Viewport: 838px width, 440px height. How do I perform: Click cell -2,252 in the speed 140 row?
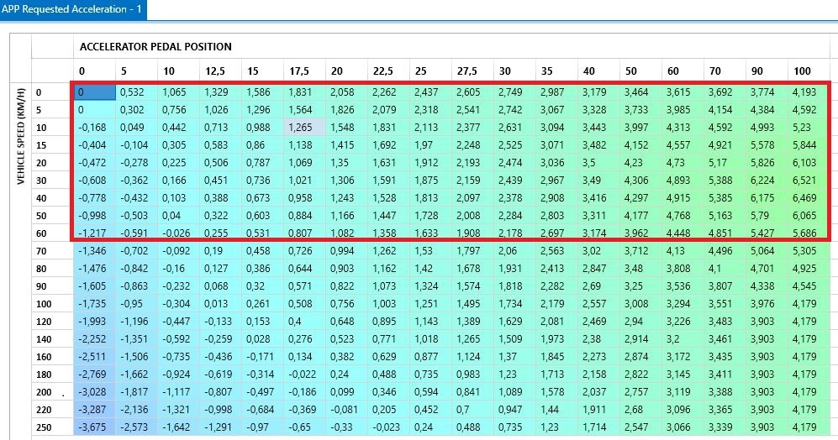click(95, 339)
